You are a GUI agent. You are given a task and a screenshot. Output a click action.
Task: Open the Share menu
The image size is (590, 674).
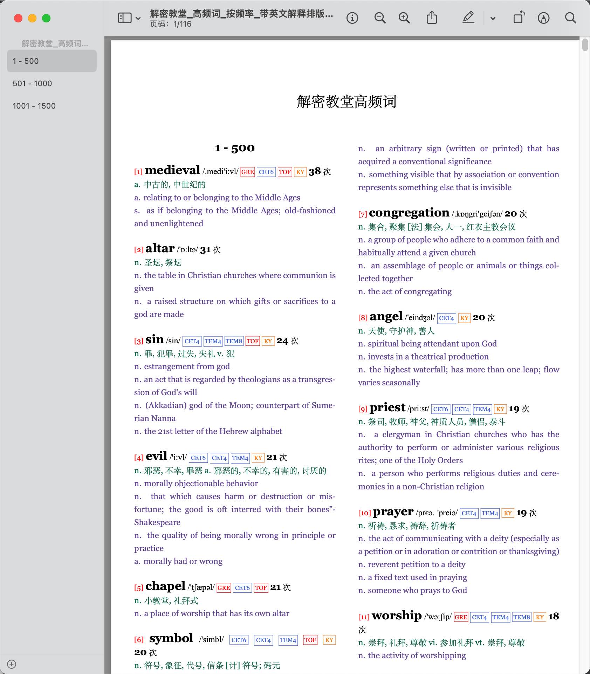(432, 17)
